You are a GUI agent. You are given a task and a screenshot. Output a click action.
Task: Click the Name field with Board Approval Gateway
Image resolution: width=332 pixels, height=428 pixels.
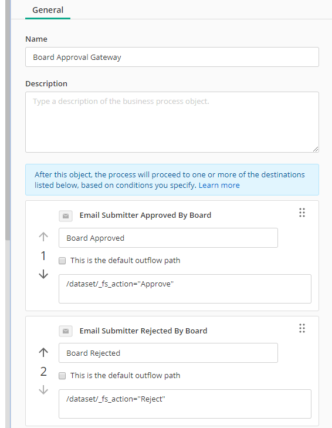click(x=172, y=57)
